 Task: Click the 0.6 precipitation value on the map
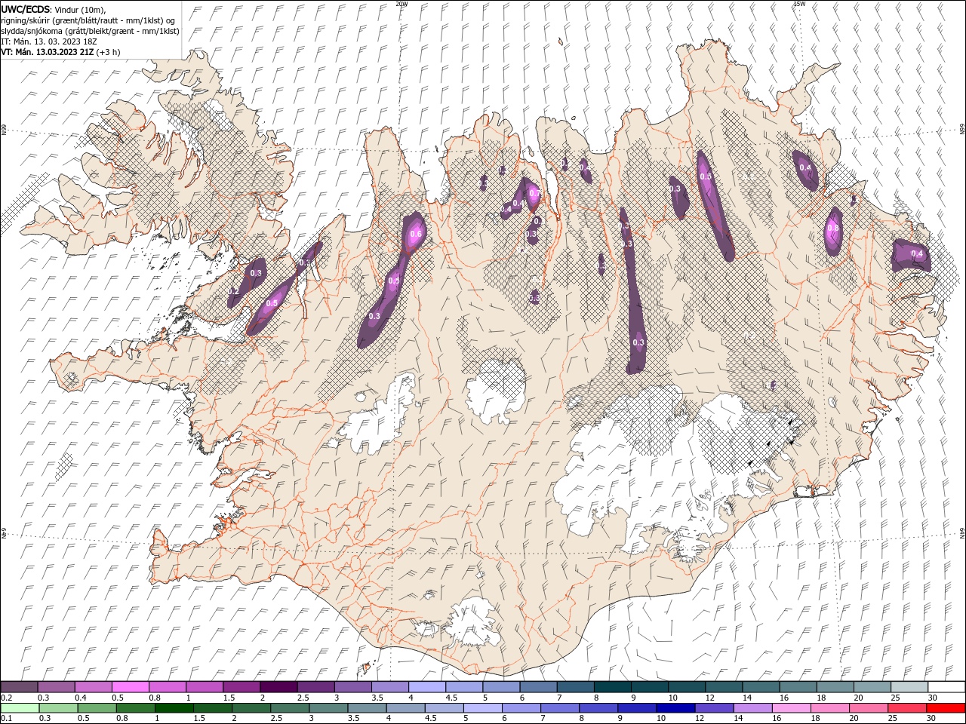tap(415, 234)
